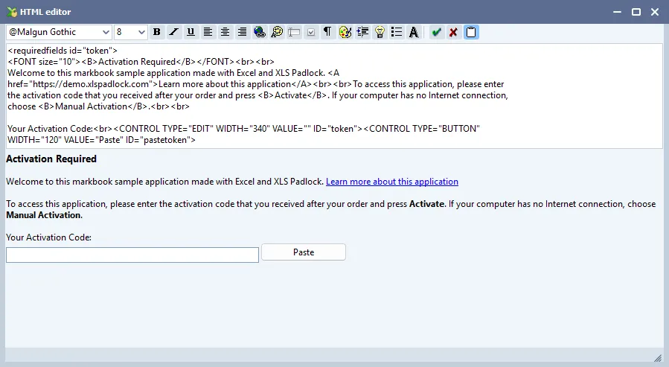Image resolution: width=669 pixels, height=367 pixels.
Task: Click the Paste button in preview
Action: [x=304, y=252]
